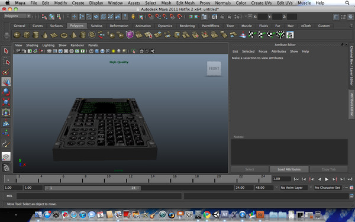This screenshot has width=355, height=222.
Task: Open the Mesh menu
Action: (x=166, y=3)
